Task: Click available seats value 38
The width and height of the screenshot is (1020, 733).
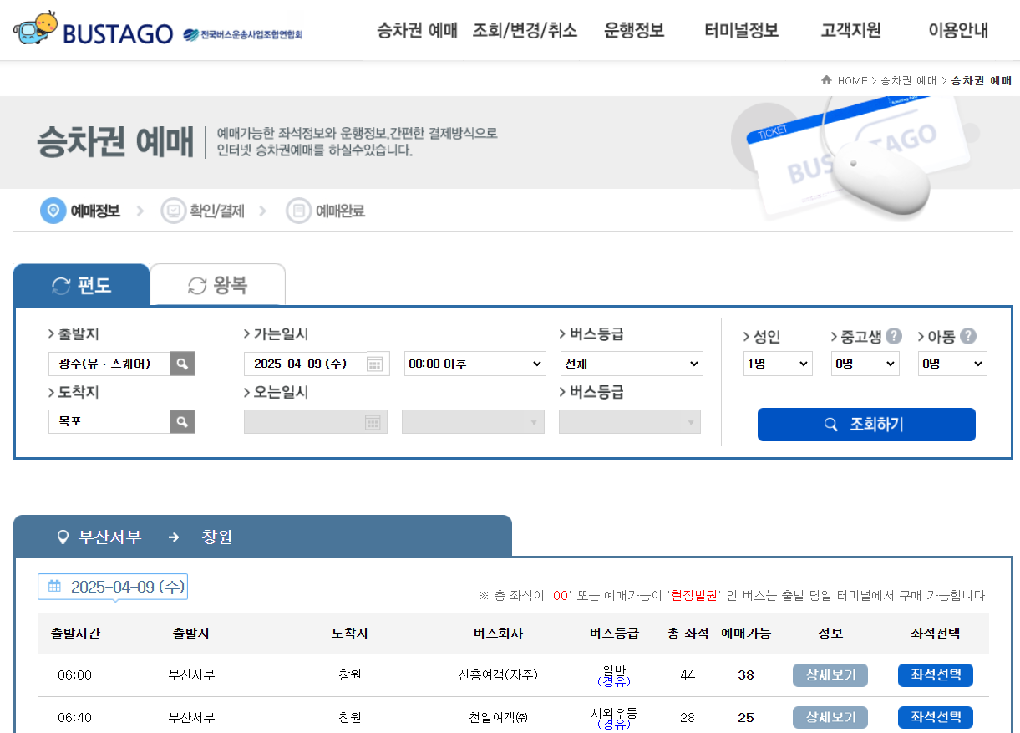Action: [x=746, y=675]
